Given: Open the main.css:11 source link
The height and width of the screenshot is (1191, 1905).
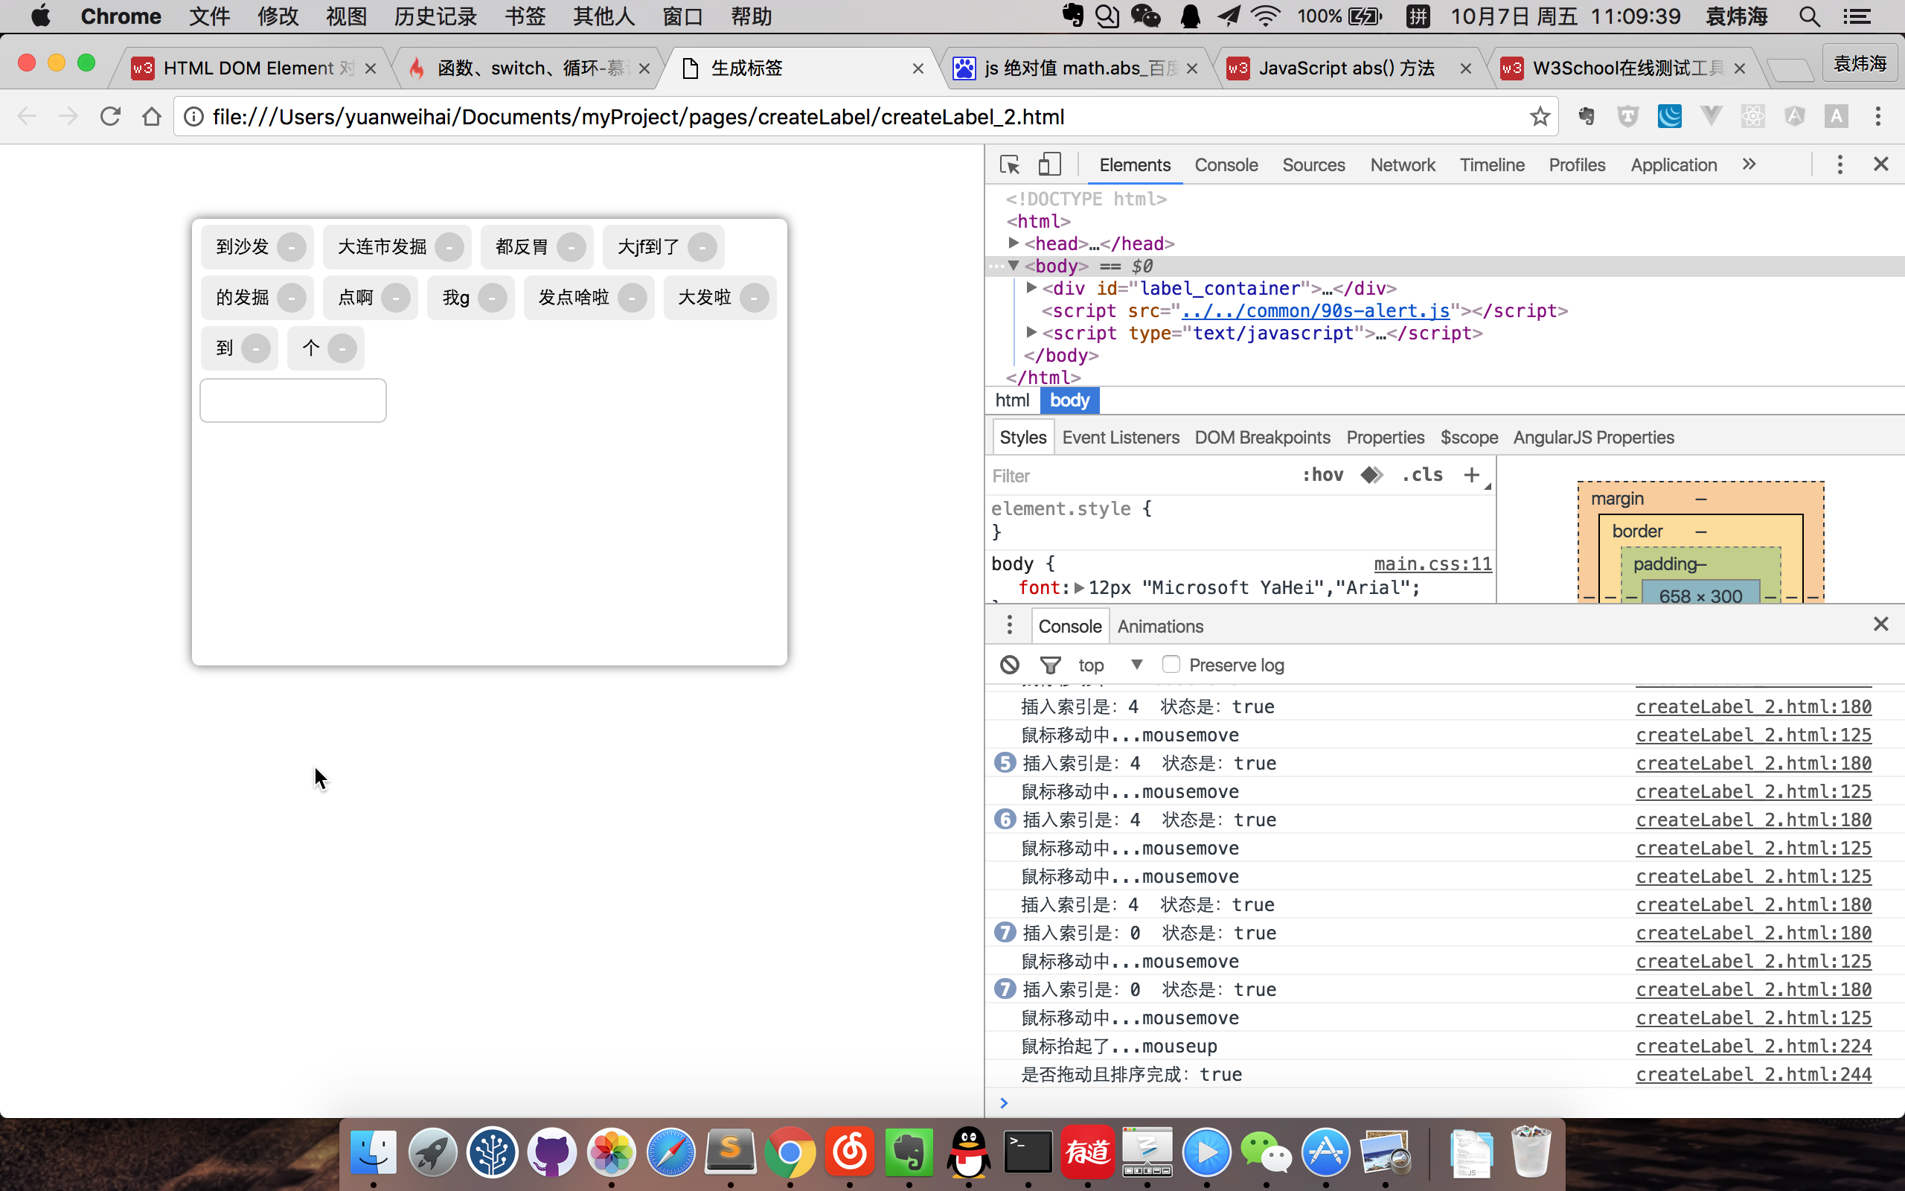Looking at the screenshot, I should [1432, 564].
